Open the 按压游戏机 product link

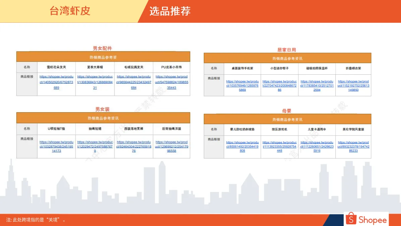[x=279, y=146]
